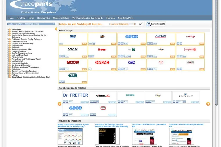
Task: Open the a.b.p catalog logo
Action: pos(190,36)
